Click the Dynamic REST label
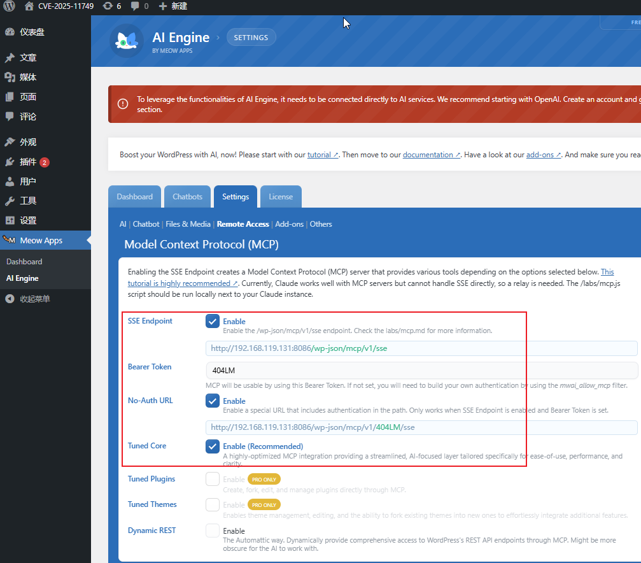Viewport: 641px width, 563px height. coord(151,531)
